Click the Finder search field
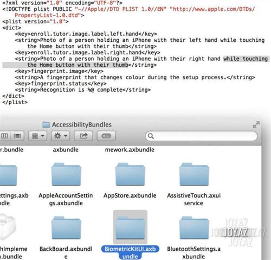Screen dimensions: 271x260 (201, 136)
